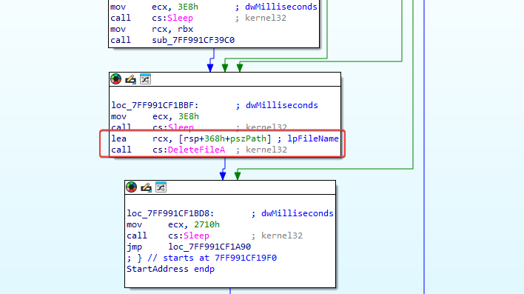Viewport: 524px width, 294px height.
Task: Click kernel32 comment in the top block
Action: point(266,18)
